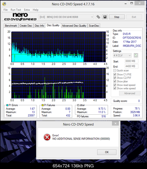The image size is (147, 169).
Task: Open the Extra menu
Action: point(27,10)
